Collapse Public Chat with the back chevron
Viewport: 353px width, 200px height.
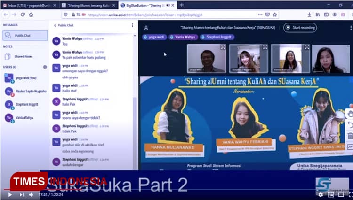[x=55, y=25]
